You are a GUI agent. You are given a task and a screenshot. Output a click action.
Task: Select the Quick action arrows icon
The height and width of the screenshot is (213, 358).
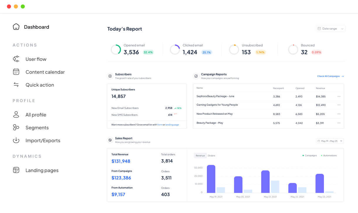click(x=16, y=85)
